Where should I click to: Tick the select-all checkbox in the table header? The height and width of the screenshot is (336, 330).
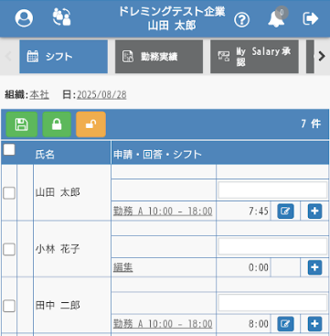[9, 150]
